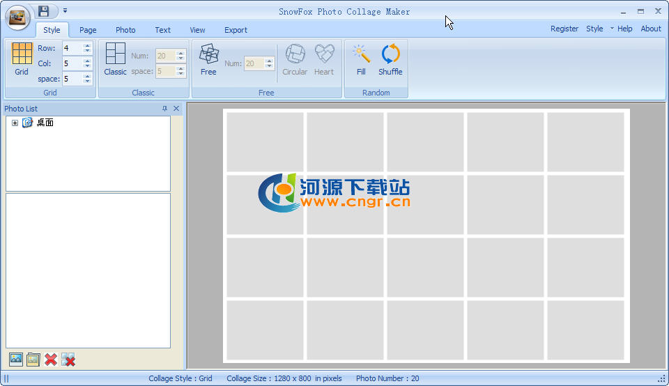Click into the Col value field
Image resolution: width=669 pixels, height=386 pixels.
72,63
